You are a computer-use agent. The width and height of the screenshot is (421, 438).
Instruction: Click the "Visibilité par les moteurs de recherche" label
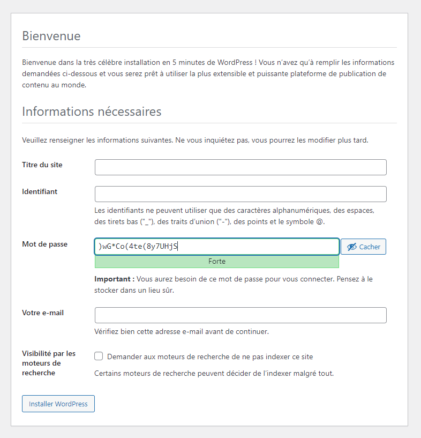point(49,363)
